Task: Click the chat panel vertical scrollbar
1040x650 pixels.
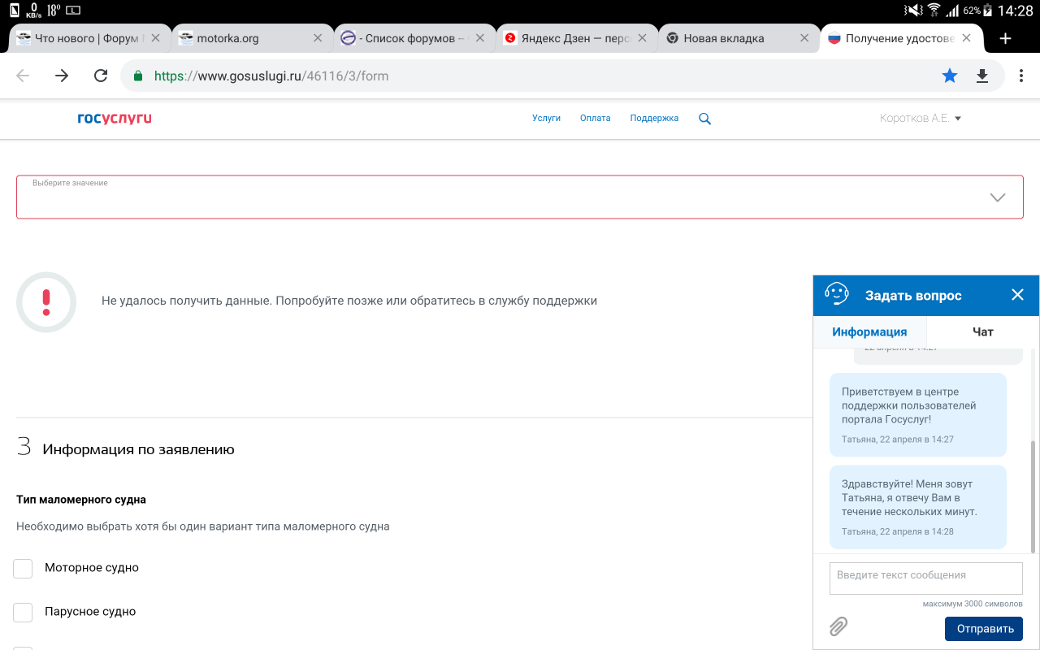Action: [1033, 496]
